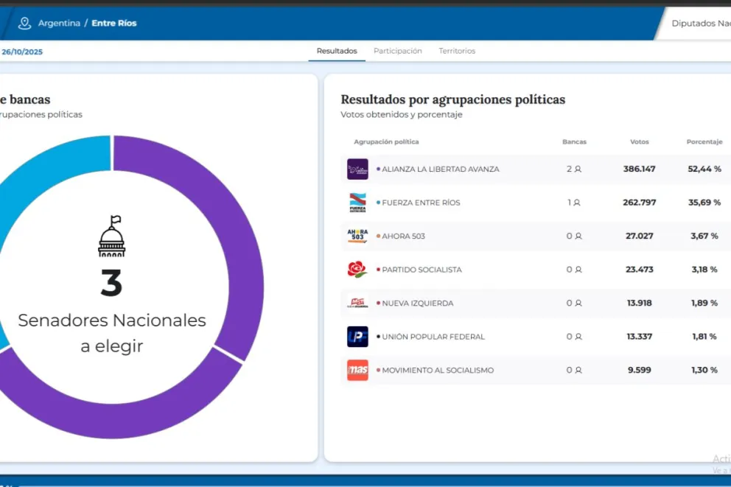Click the purple segment of donut chart
Image resolution: width=731 pixels, height=487 pixels.
coord(236,221)
